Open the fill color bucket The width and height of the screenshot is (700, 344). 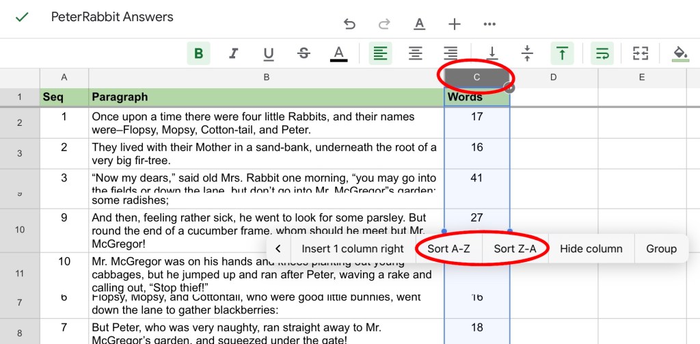pos(679,53)
